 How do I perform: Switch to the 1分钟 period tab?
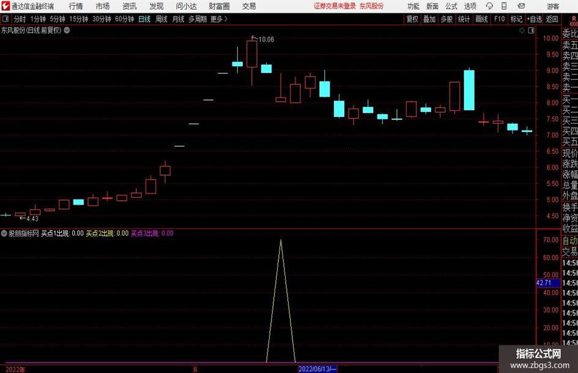38,19
